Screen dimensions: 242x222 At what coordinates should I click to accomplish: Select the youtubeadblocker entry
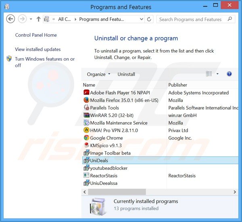(x=160, y=168)
